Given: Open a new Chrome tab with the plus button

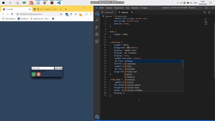Looking at the screenshot, I should (66, 9).
